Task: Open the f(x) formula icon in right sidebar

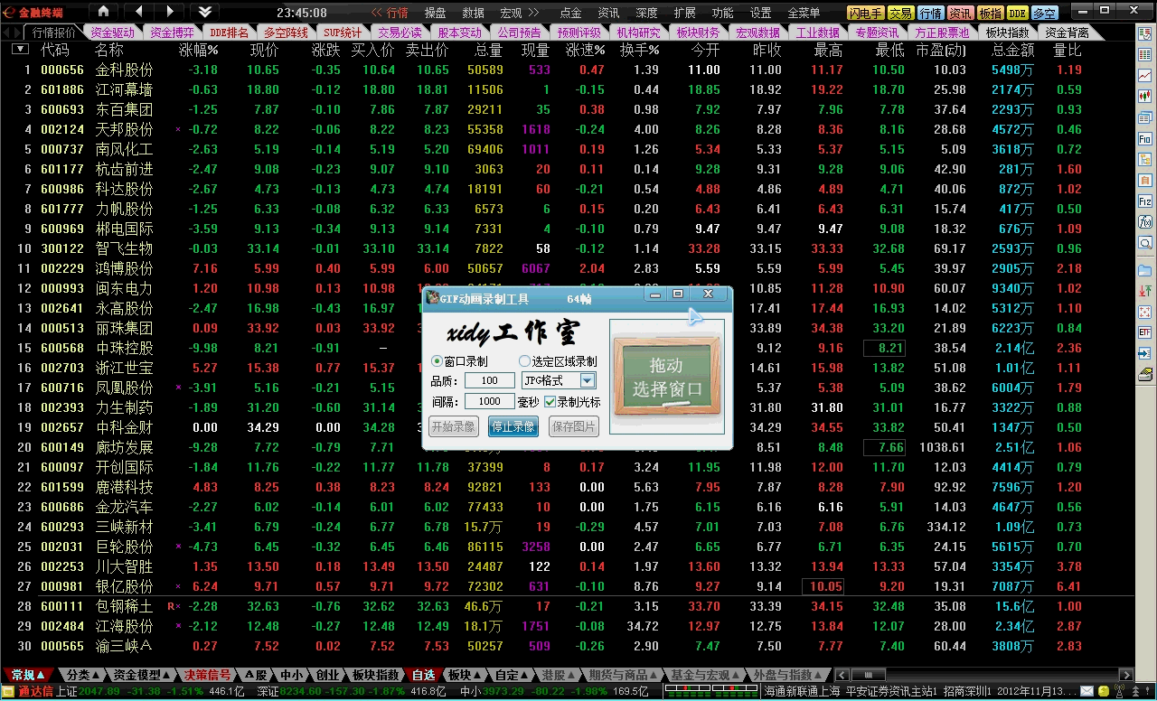Action: pyautogui.click(x=1145, y=222)
